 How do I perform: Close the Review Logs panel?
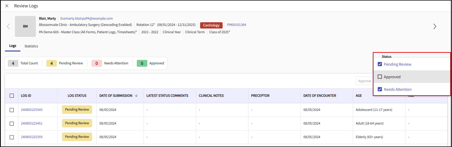click(7, 6)
